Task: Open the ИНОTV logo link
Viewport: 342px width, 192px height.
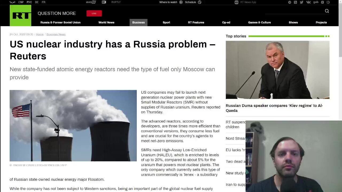Action: click(91, 2)
